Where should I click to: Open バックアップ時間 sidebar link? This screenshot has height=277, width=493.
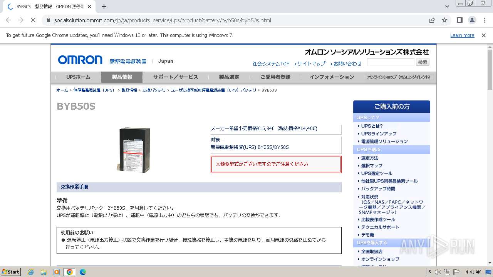[378, 189]
